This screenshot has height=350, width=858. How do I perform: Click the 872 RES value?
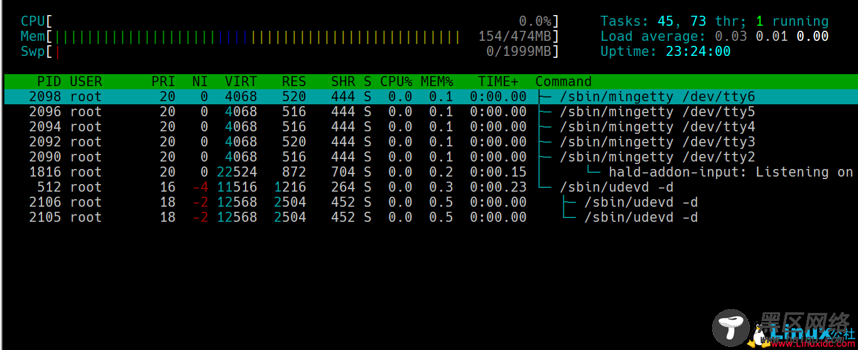click(294, 172)
